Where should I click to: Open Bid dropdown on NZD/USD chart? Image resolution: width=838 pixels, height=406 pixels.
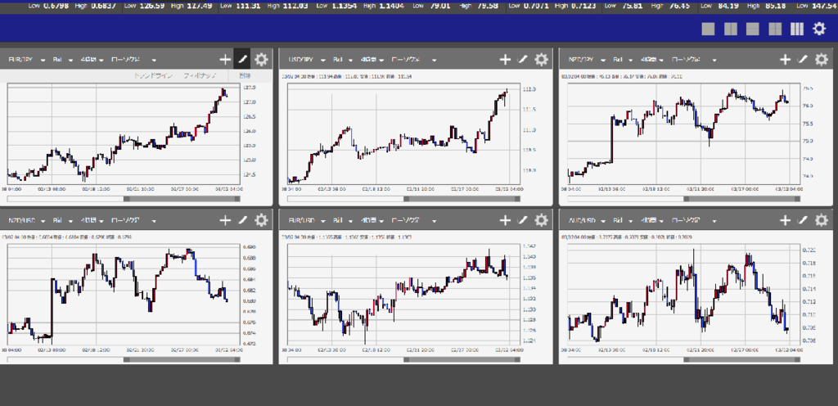tap(62, 221)
